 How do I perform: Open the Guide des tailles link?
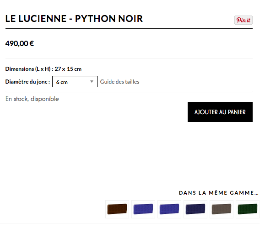119,82
